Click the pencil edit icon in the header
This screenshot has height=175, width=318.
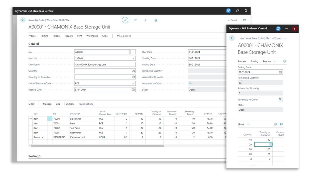tap(125, 20)
